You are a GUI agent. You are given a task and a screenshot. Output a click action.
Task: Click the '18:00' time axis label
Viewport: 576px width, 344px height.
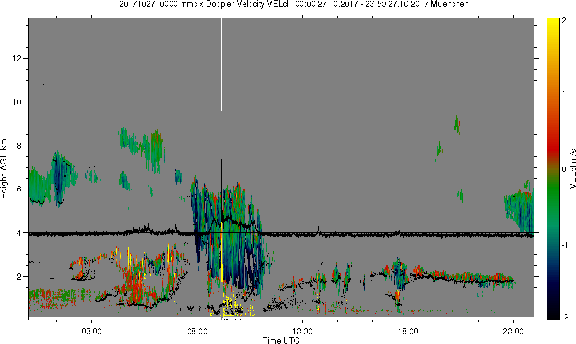tap(408, 332)
